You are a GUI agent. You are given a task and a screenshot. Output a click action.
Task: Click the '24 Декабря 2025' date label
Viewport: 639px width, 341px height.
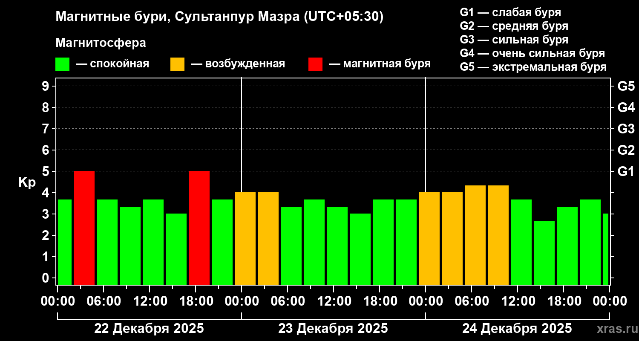(x=517, y=329)
